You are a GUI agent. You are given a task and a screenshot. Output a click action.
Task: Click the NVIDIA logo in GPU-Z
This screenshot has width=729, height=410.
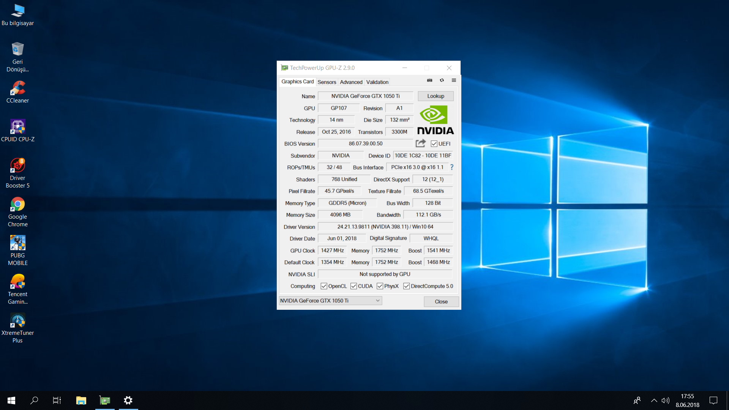[436, 120]
